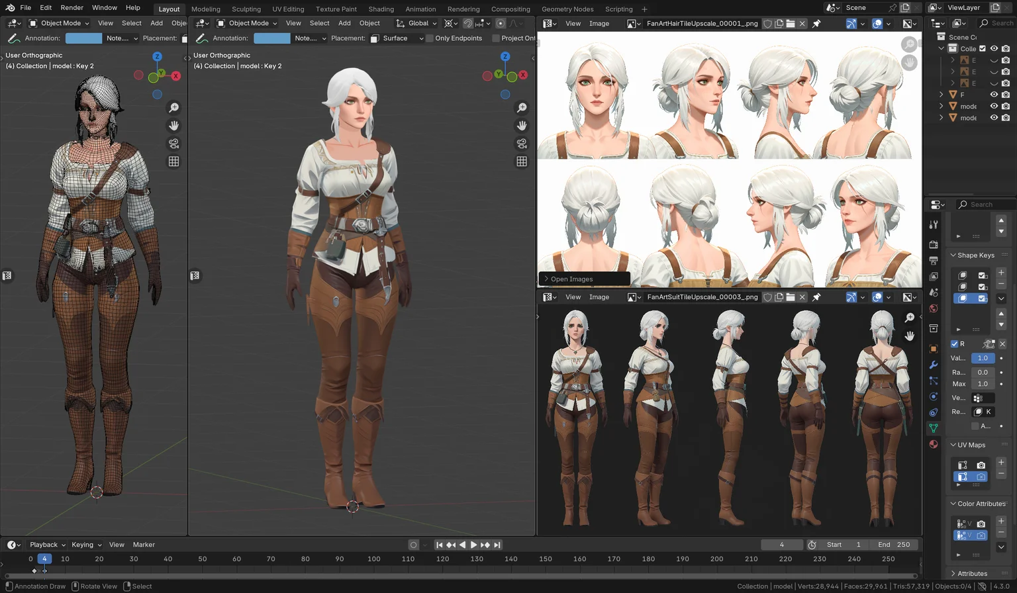Uncheck the Colle collection exclude checkbox
The image size is (1017, 593).
coord(983,48)
